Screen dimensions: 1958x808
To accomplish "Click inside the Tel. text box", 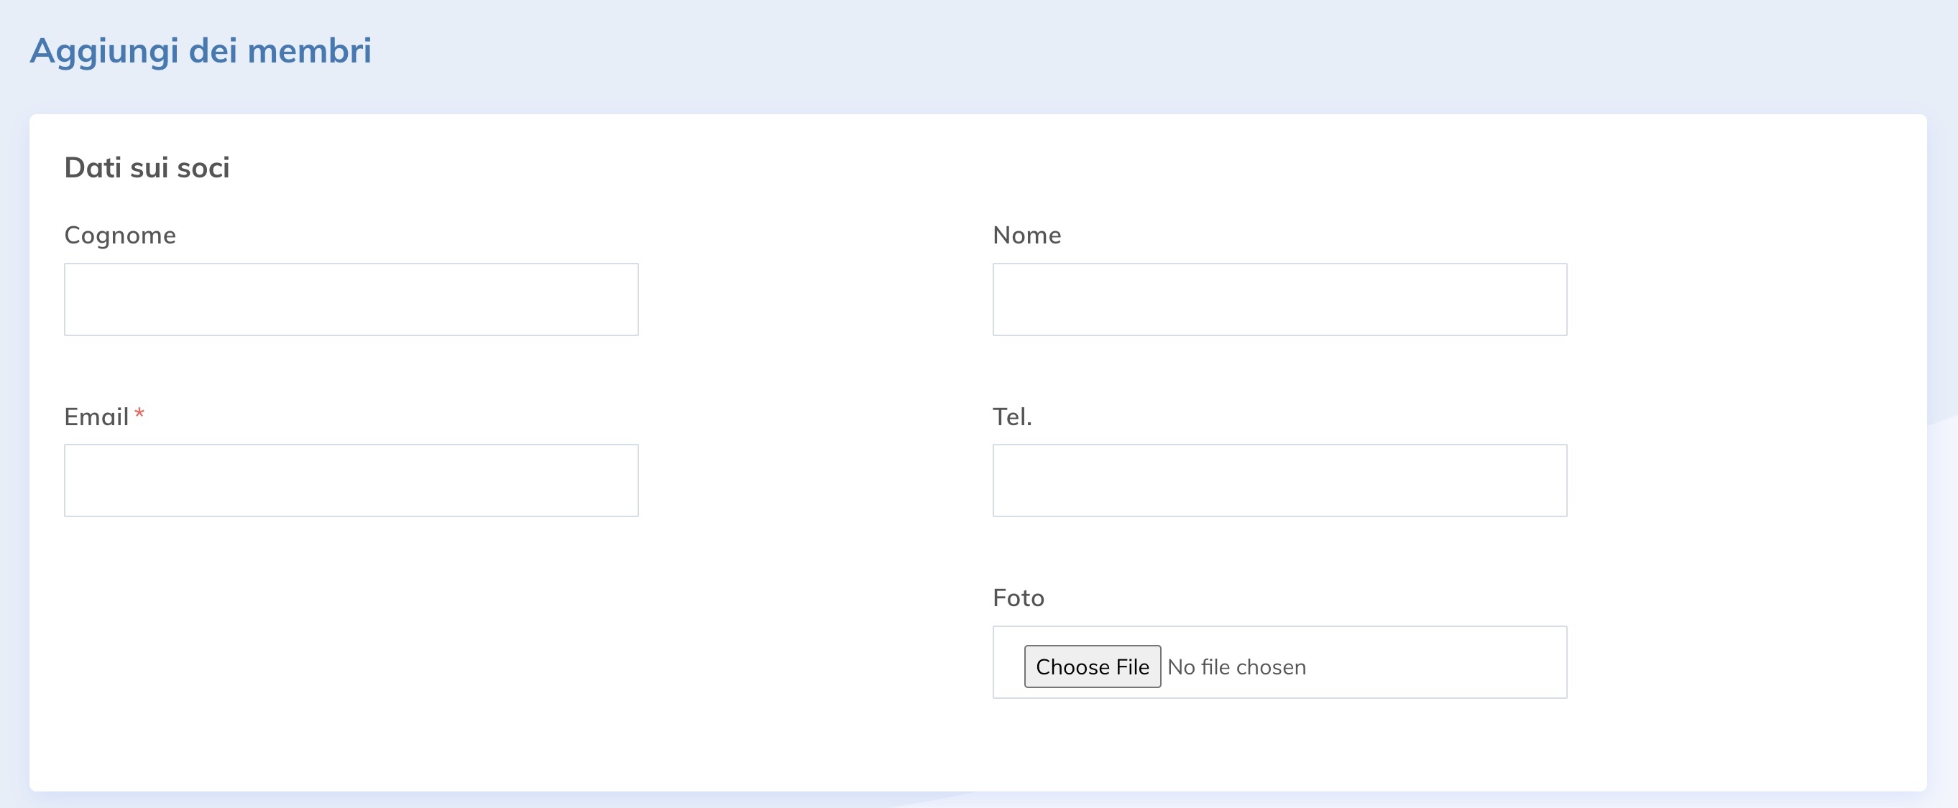I will pos(1279,480).
